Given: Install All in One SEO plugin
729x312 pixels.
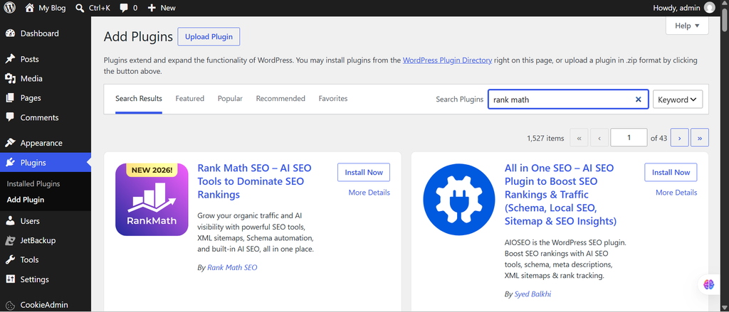Looking at the screenshot, I should pyautogui.click(x=671, y=172).
